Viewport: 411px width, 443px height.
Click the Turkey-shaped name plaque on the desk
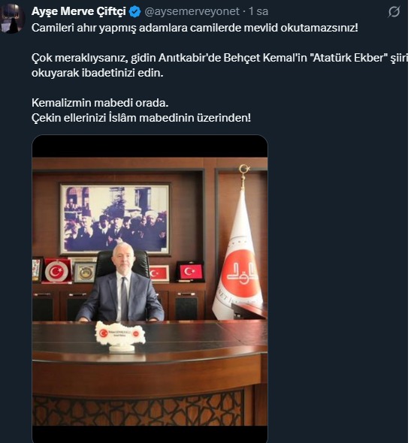click(120, 336)
